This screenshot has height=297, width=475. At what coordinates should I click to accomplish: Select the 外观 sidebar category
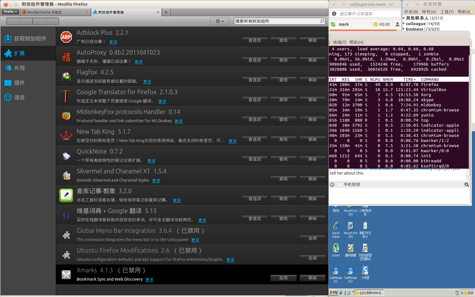[28, 68]
